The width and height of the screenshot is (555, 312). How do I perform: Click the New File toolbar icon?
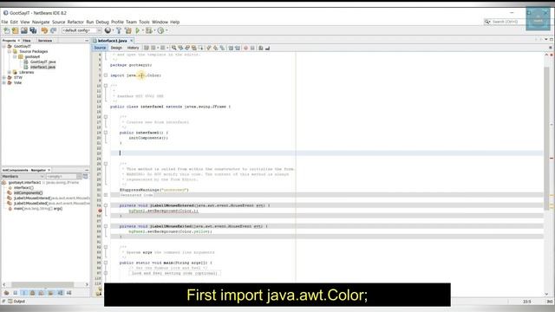7,31
